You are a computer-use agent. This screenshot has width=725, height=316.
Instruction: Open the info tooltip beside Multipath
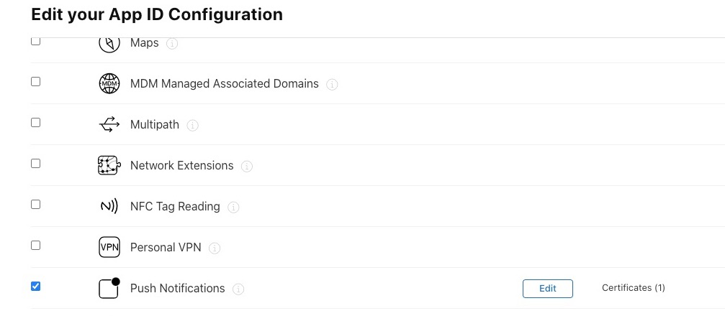tap(193, 126)
